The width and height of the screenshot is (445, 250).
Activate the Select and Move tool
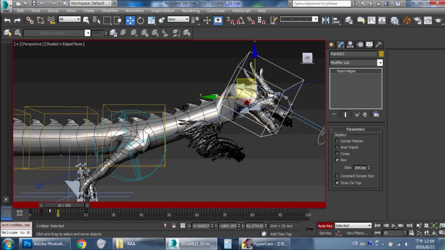click(x=130, y=20)
